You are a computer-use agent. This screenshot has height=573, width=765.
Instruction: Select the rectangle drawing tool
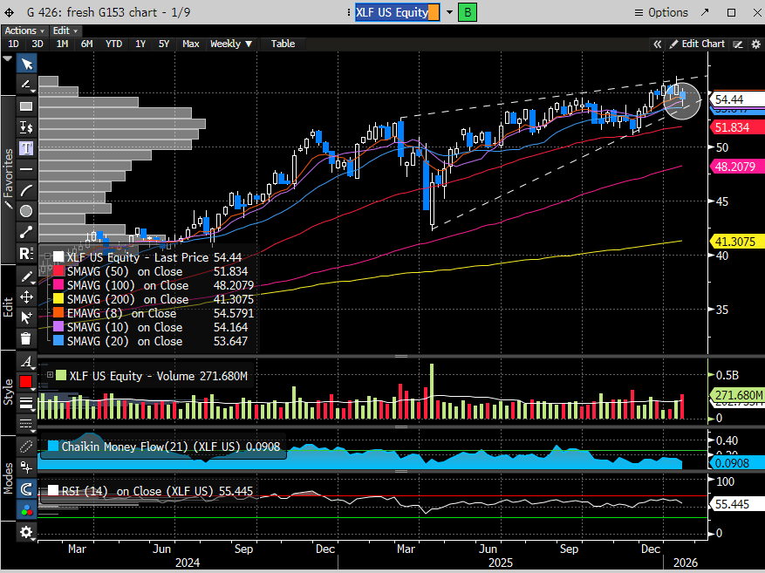(26, 106)
